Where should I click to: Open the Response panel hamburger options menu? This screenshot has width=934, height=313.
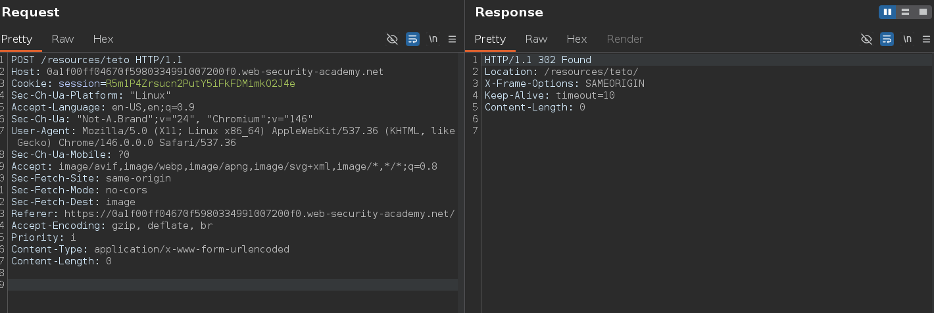(927, 39)
